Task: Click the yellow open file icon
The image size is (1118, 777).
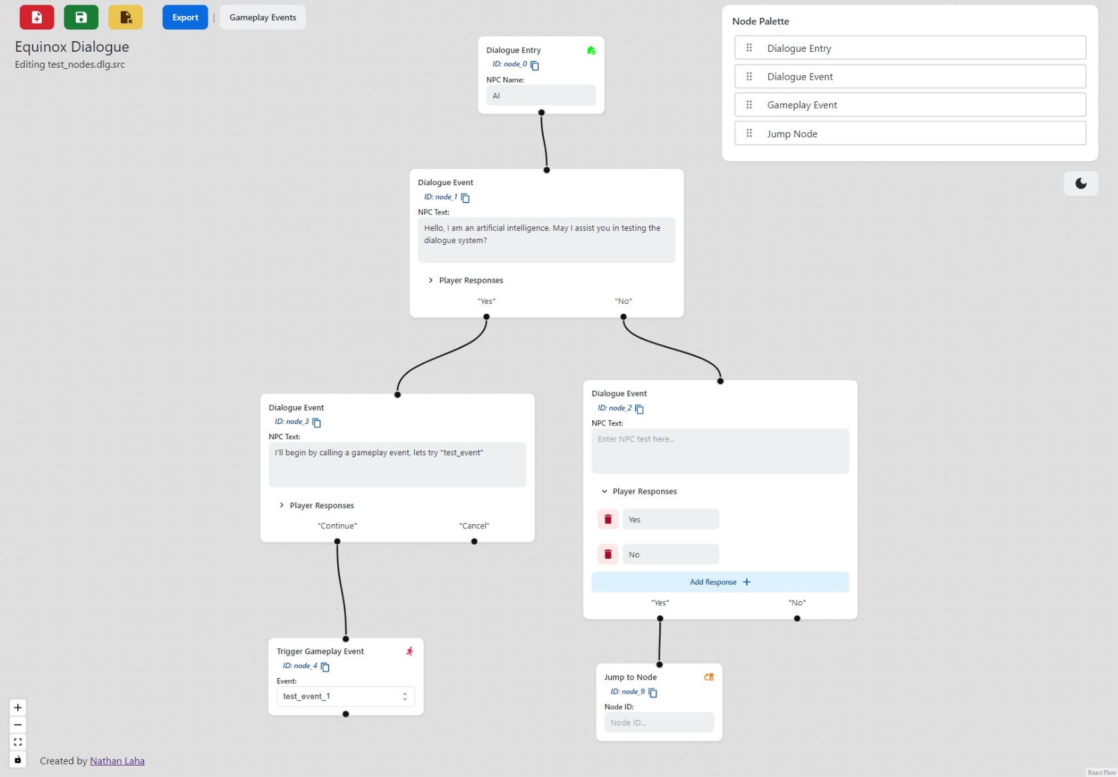Action: pos(125,17)
